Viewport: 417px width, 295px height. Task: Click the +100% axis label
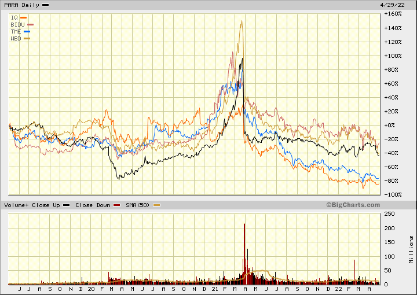393,56
